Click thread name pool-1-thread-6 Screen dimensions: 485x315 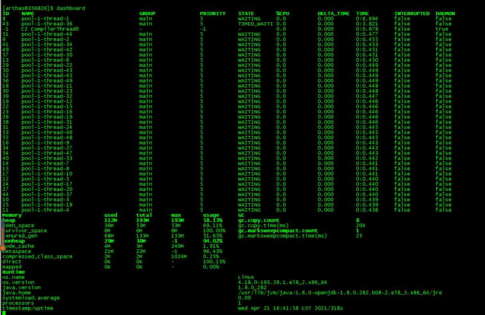tap(45, 60)
